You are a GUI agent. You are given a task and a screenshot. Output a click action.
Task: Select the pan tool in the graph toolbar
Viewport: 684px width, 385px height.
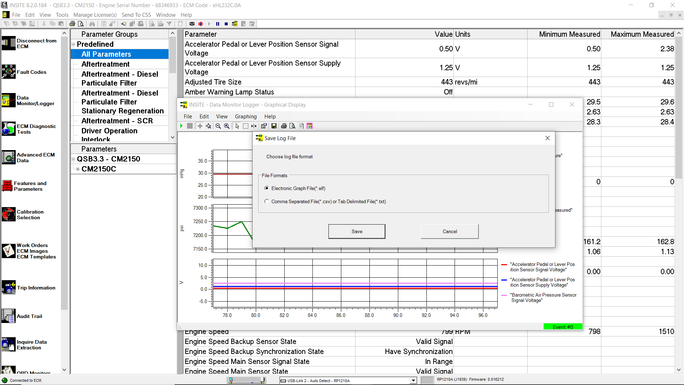click(x=200, y=126)
